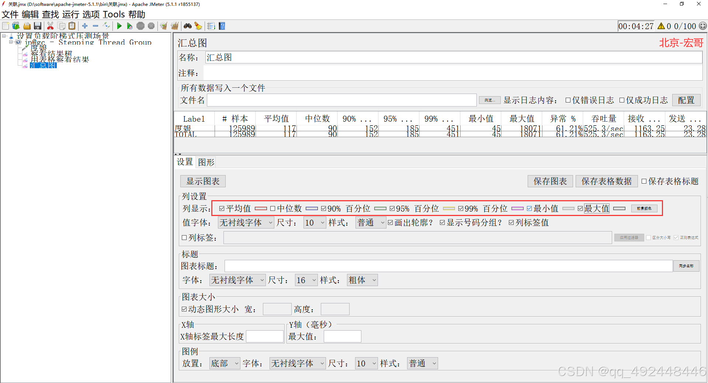
Task: Start the test with green play icon
Action: 119,26
